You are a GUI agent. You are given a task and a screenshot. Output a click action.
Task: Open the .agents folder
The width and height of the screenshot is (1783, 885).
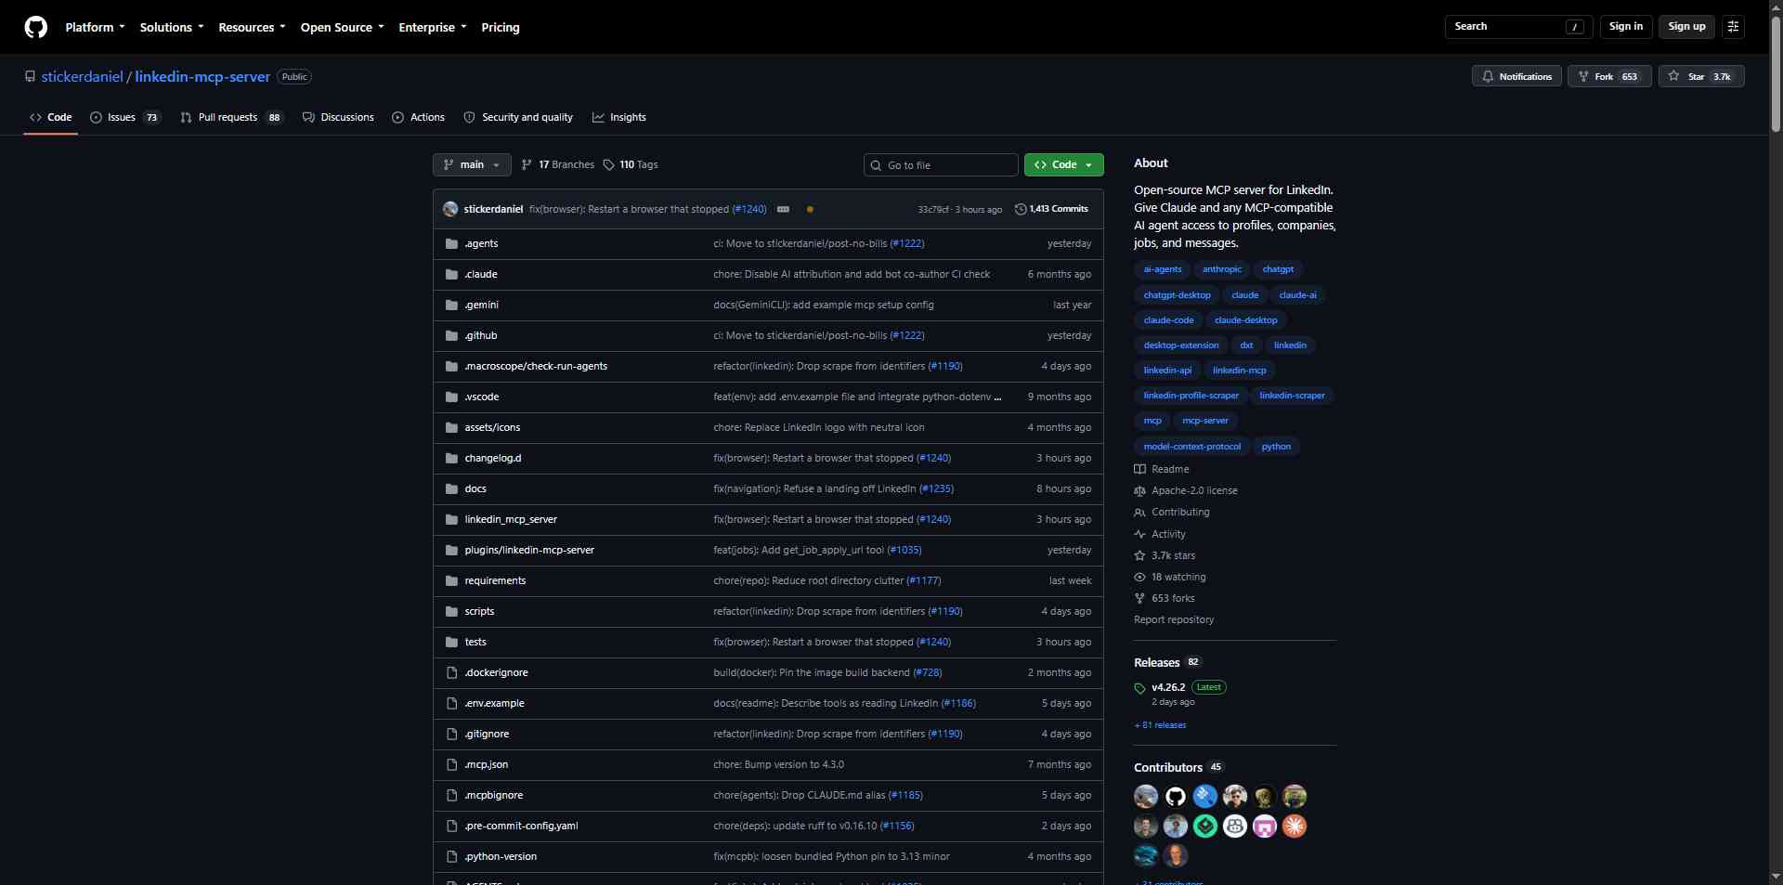click(481, 243)
